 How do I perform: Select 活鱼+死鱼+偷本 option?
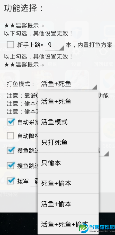tap(68, 224)
